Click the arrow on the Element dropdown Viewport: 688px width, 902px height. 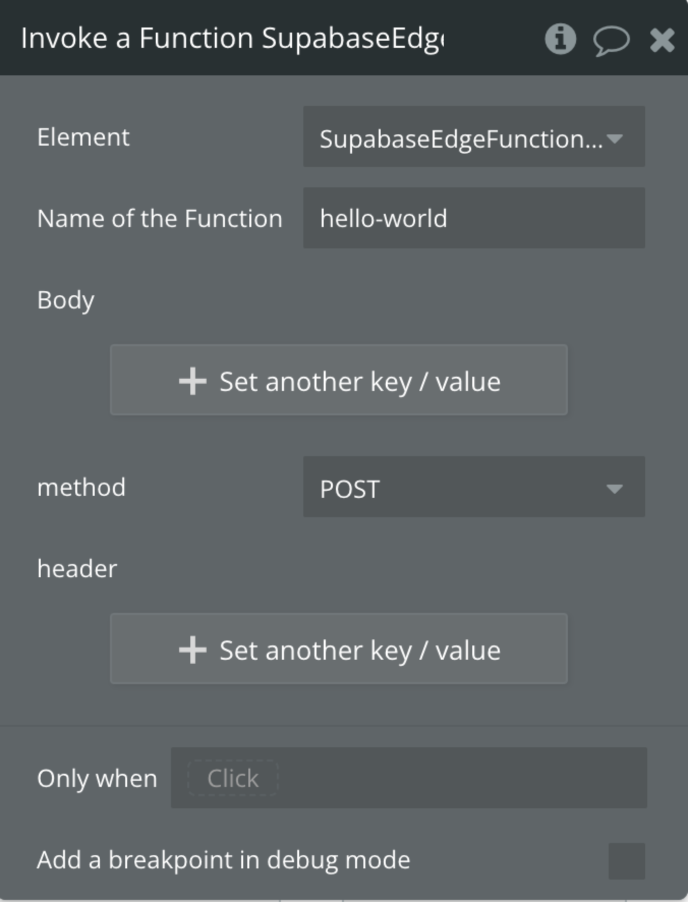[615, 138]
